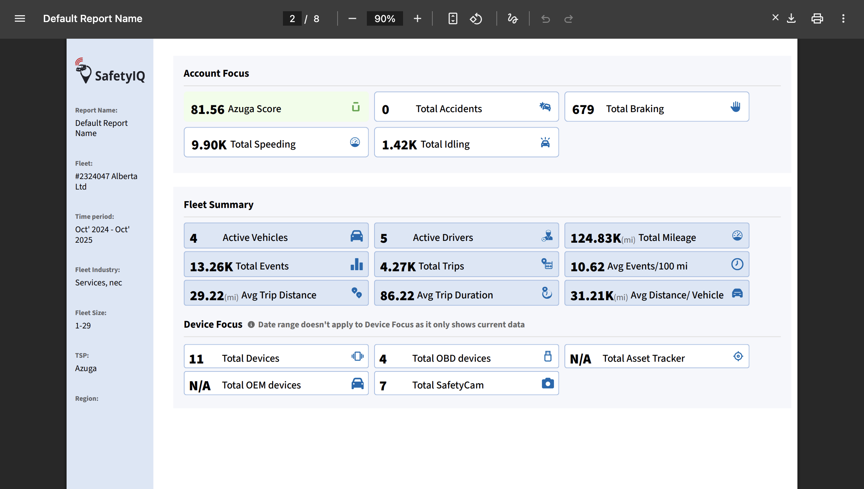The width and height of the screenshot is (864, 489).
Task: Click the undo arrow icon
Action: click(x=545, y=18)
